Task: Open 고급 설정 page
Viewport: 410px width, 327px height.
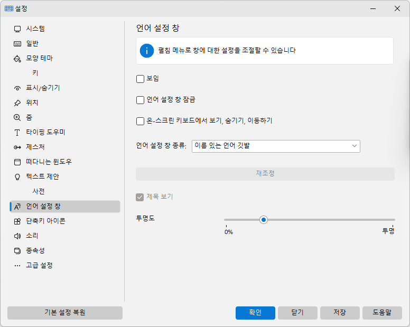Action: [65, 266]
